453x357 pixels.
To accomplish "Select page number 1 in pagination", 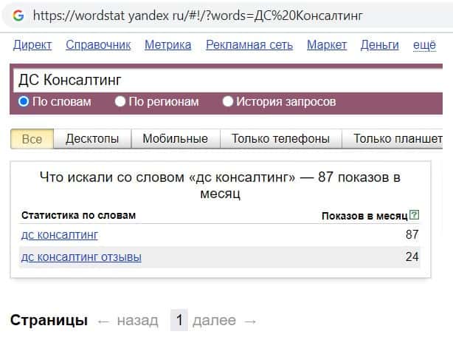I will [179, 320].
